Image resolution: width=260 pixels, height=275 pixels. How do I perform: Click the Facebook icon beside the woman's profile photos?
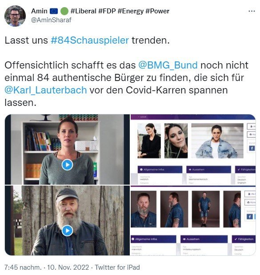pyautogui.click(x=252, y=148)
